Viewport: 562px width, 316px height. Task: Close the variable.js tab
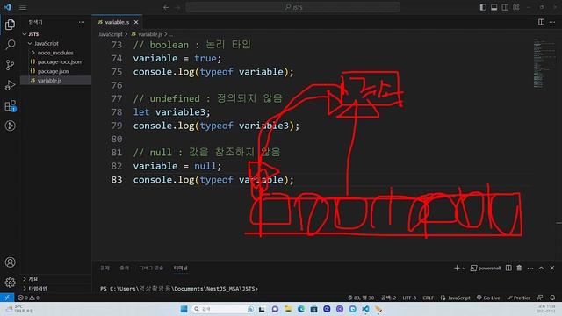click(x=136, y=22)
